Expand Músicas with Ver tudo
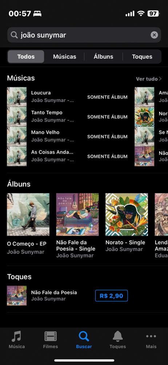 coord(148,79)
